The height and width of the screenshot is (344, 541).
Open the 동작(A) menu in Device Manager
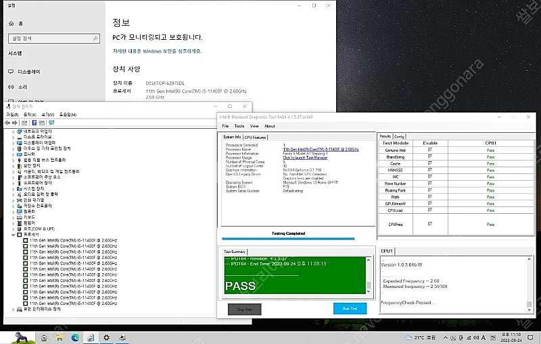click(30, 115)
